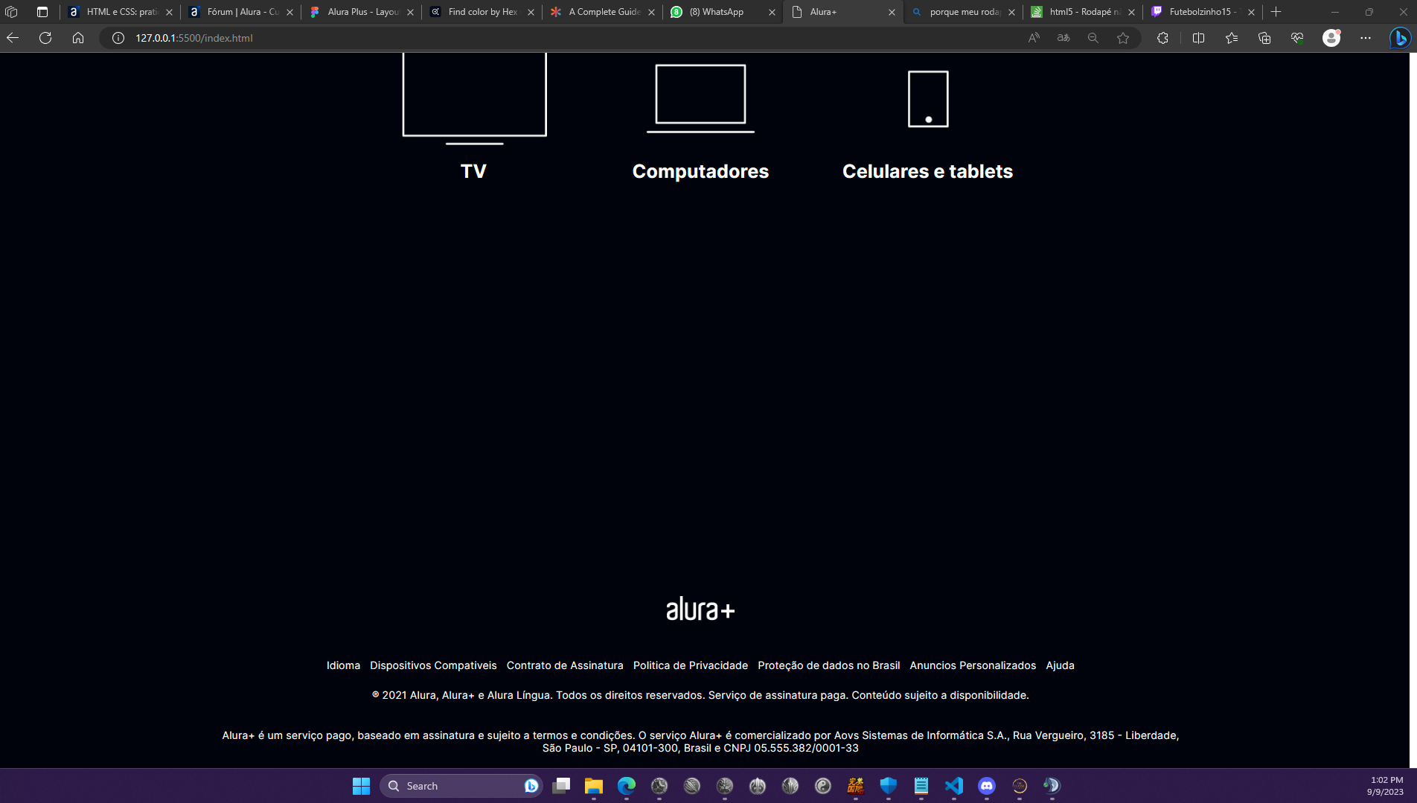Open tab actions menu icon
The width and height of the screenshot is (1417, 803).
tap(42, 12)
